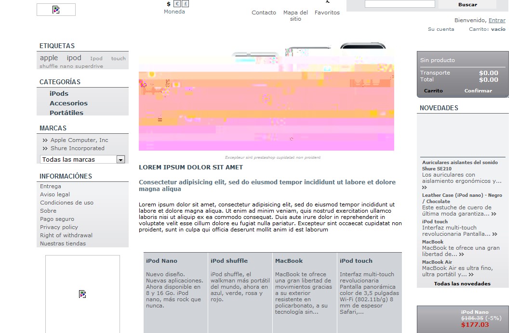Open the Favoritos link
Screen dimensions: 532x333
[327, 13]
